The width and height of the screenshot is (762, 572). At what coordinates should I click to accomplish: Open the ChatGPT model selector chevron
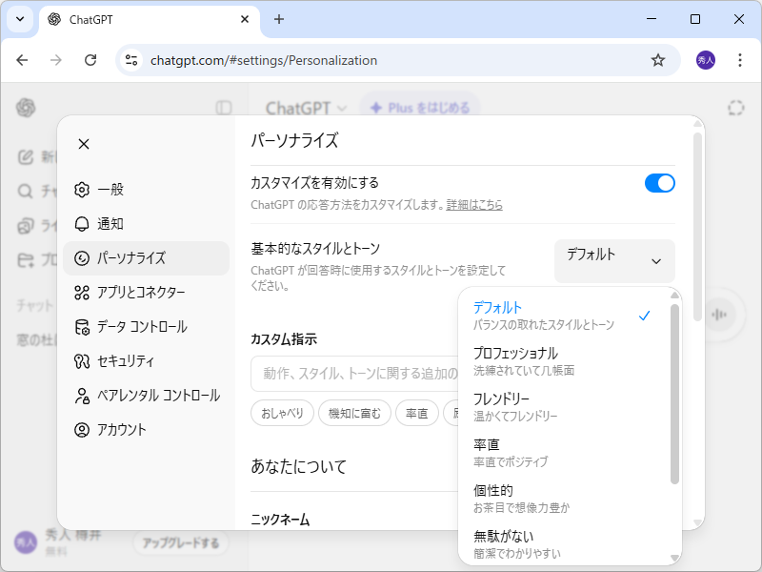[x=344, y=108]
